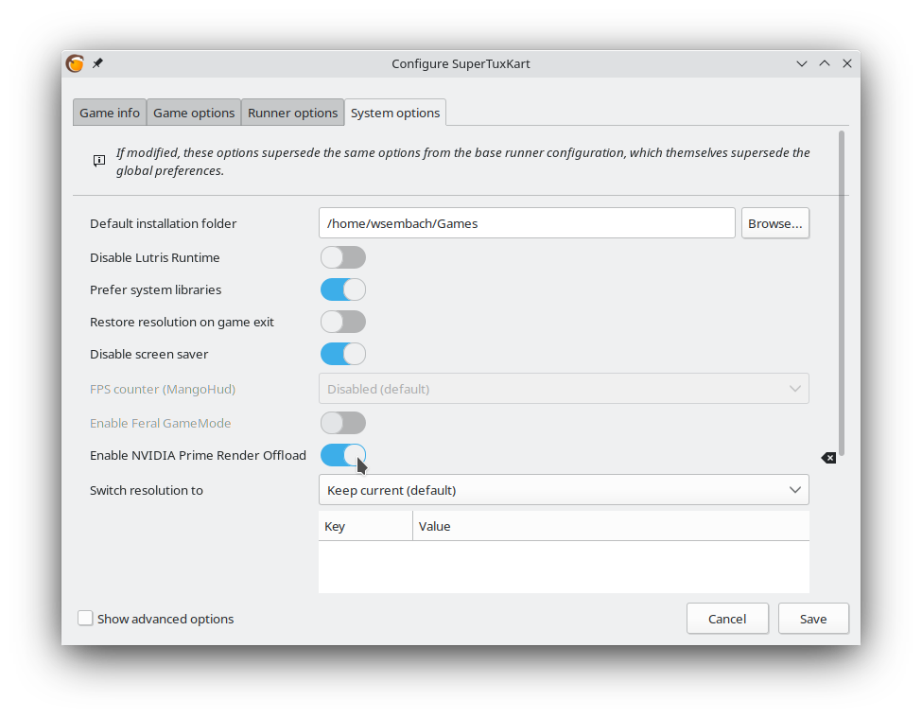The height and width of the screenshot is (718, 922).
Task: Click the Lutris logo in the title bar
Action: (x=75, y=63)
